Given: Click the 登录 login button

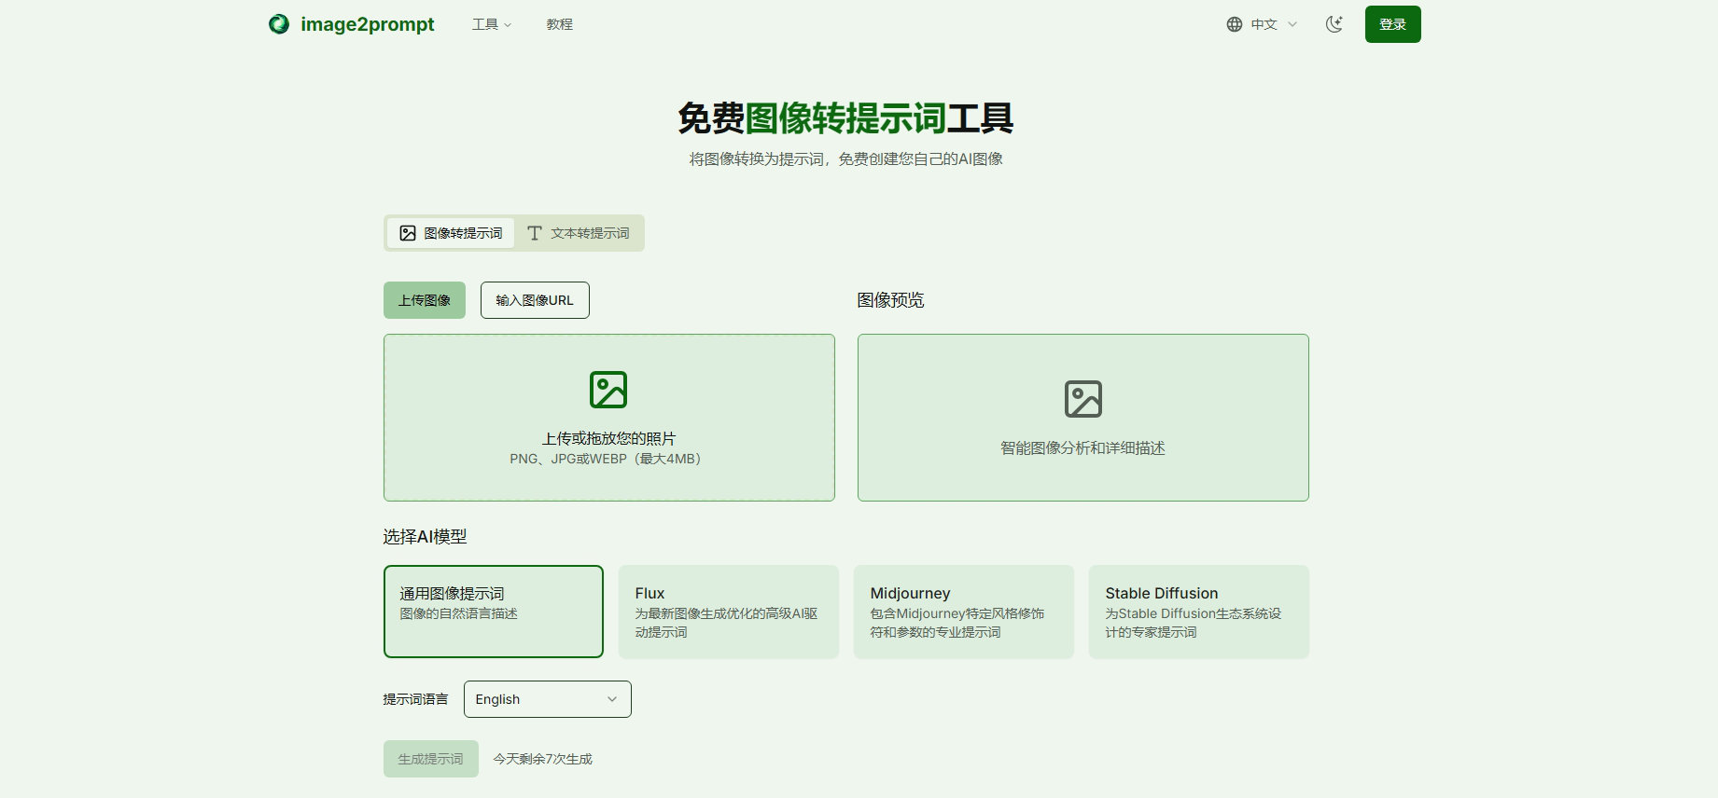Looking at the screenshot, I should point(1393,24).
